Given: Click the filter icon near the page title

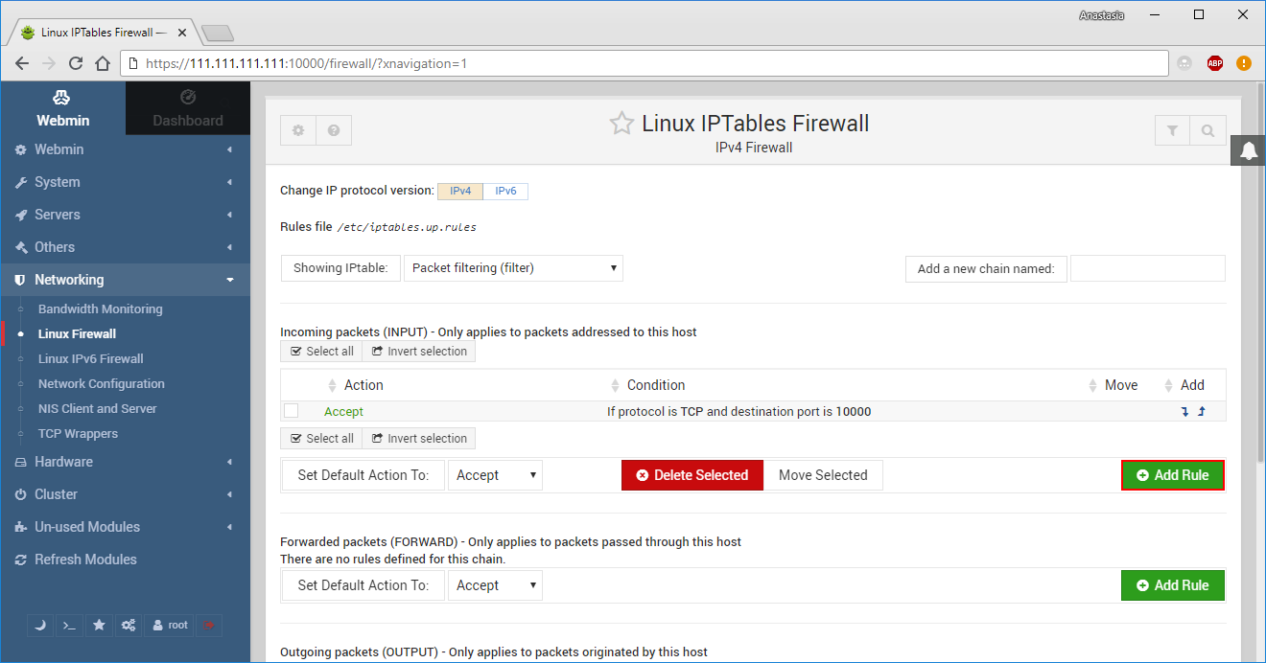Looking at the screenshot, I should click(x=1172, y=129).
